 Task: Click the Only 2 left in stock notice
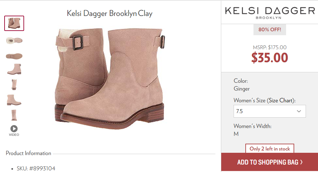click(270, 149)
